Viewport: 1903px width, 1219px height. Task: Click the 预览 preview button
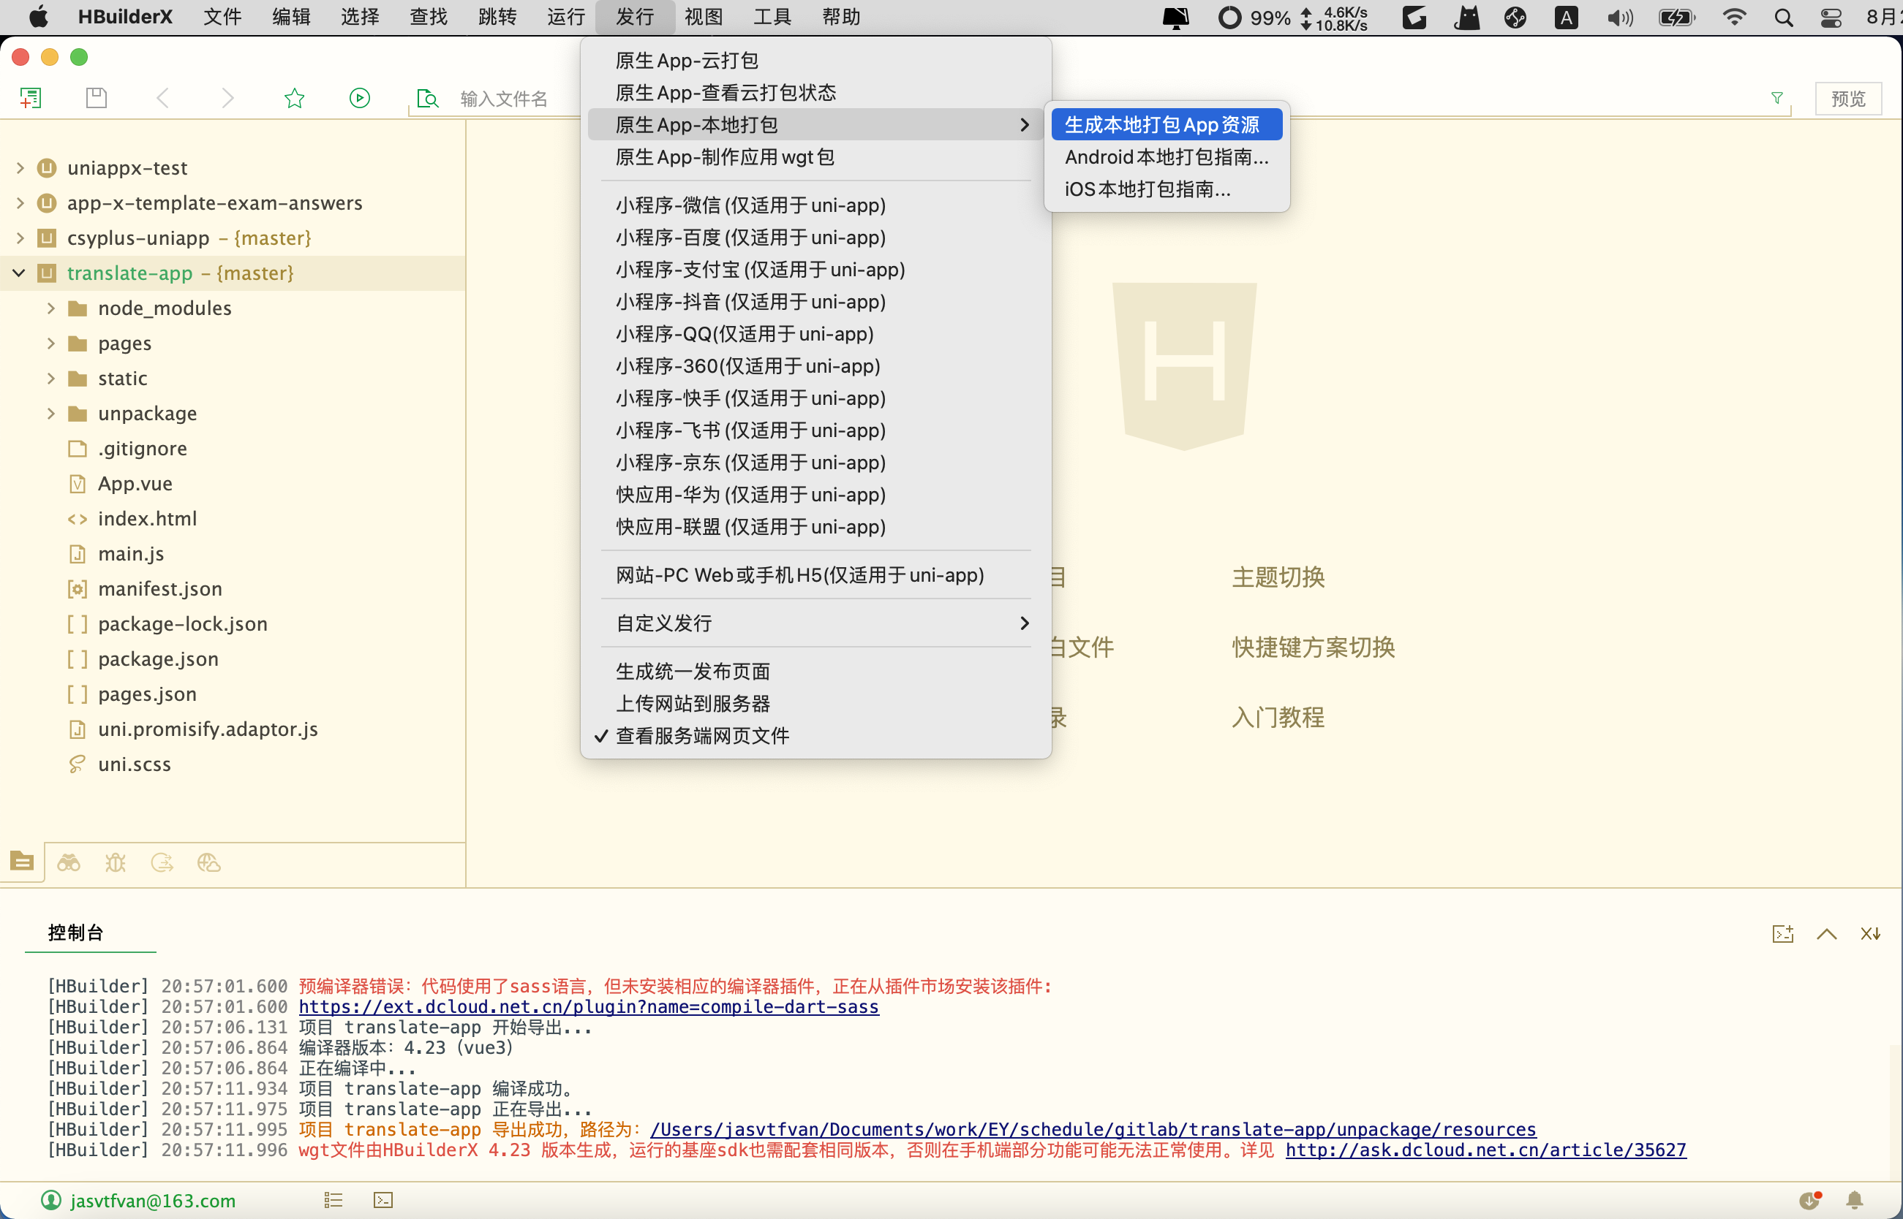click(1847, 98)
